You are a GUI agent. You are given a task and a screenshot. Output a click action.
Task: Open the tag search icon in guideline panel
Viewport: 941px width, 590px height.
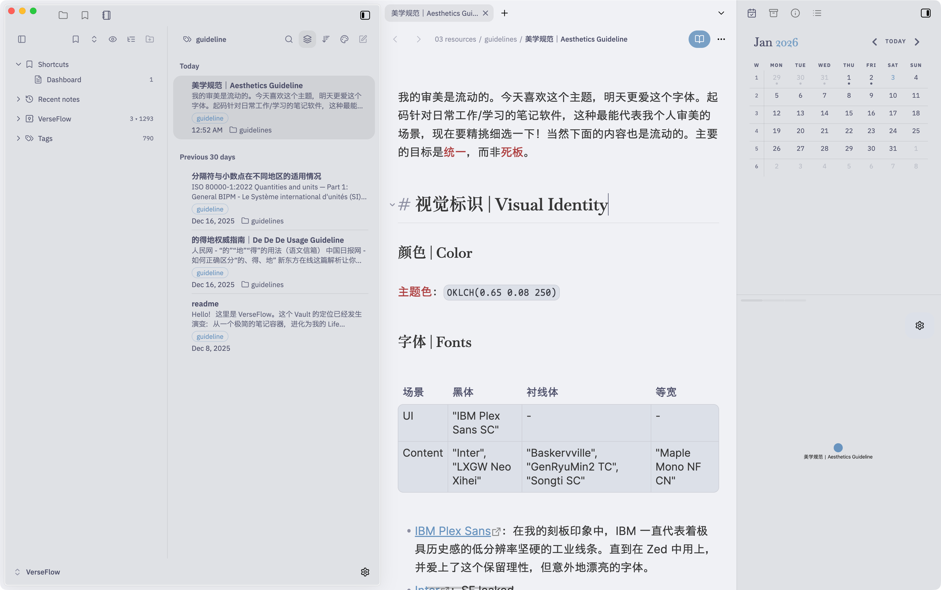288,39
